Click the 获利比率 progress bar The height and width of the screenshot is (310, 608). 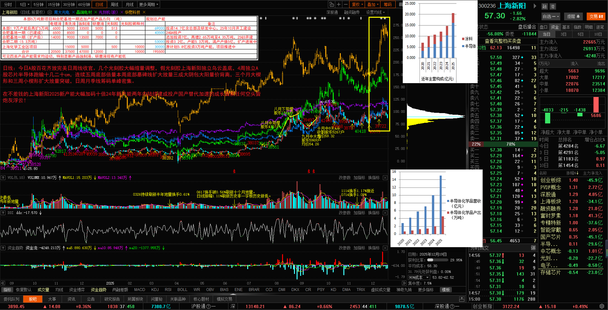pyautogui.click(x=437, y=260)
